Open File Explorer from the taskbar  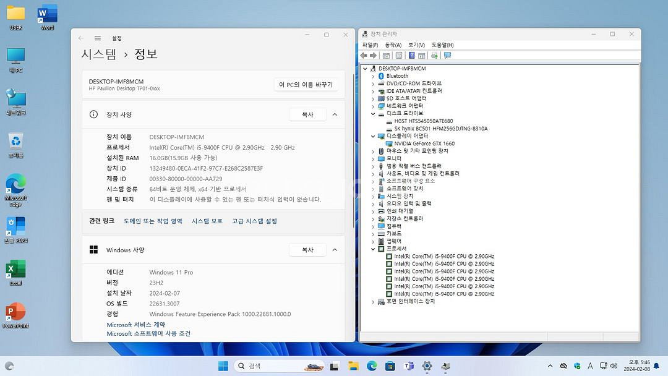353,365
